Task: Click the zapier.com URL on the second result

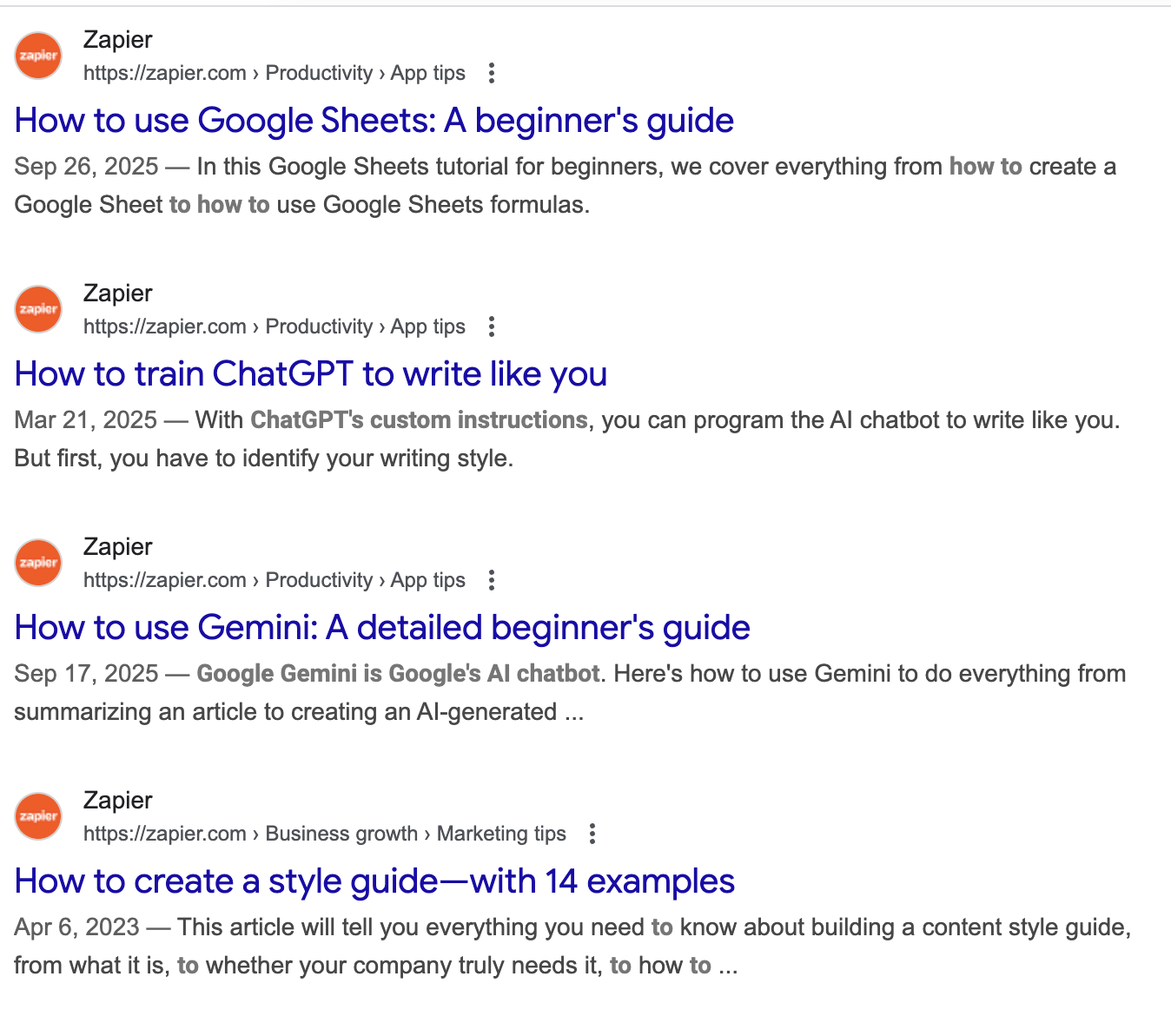Action: click(x=165, y=327)
